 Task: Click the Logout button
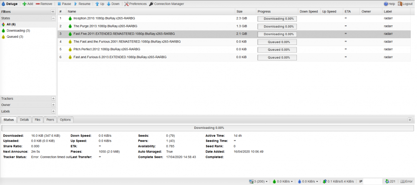[405, 4]
